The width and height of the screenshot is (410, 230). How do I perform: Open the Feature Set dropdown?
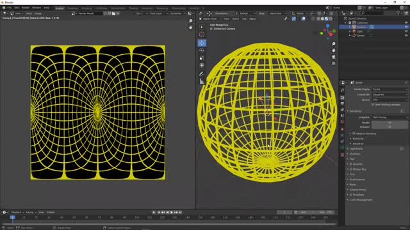click(x=389, y=95)
